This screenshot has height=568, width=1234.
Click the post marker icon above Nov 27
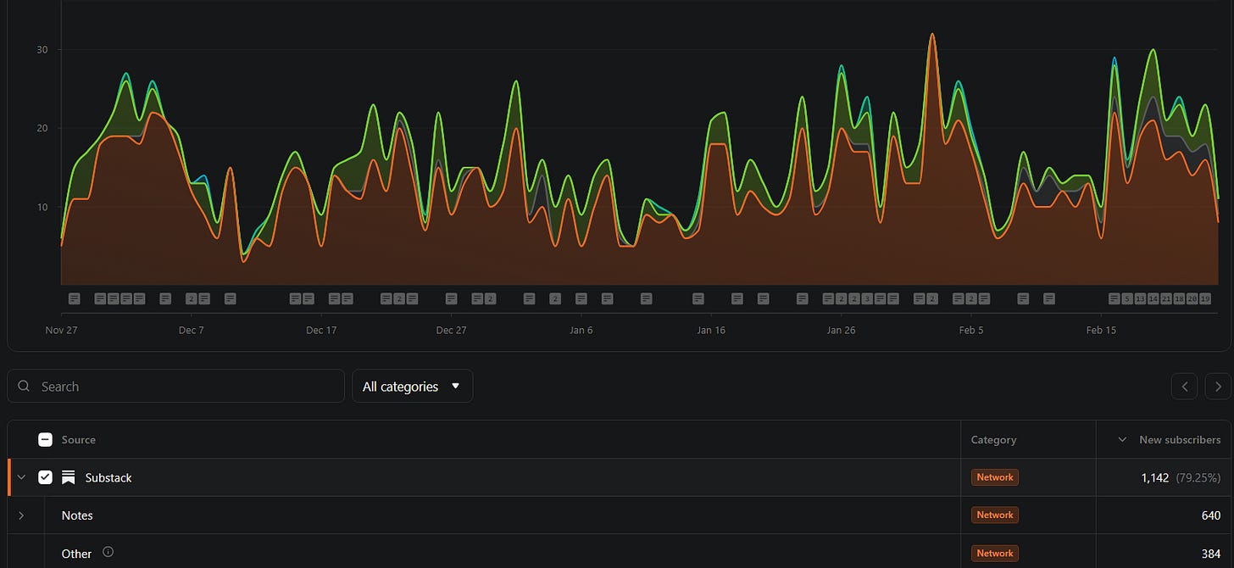tap(74, 298)
